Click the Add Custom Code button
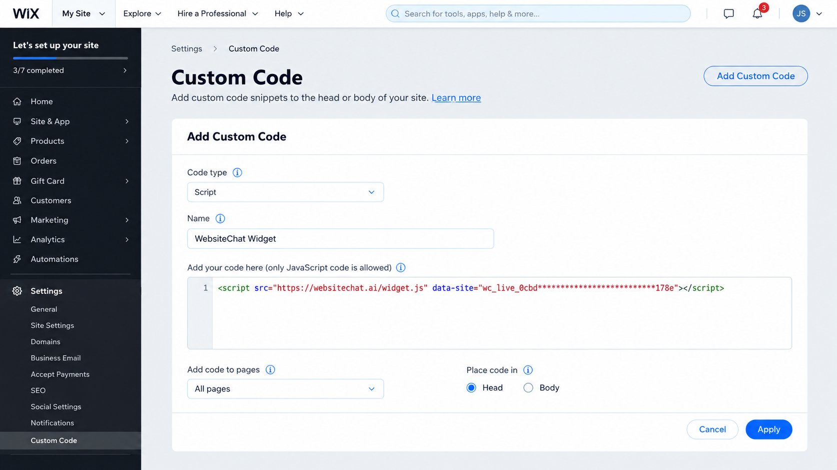 click(755, 76)
